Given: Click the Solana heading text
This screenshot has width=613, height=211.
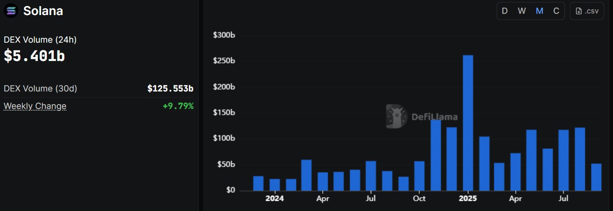Looking at the screenshot, I should 43,11.
